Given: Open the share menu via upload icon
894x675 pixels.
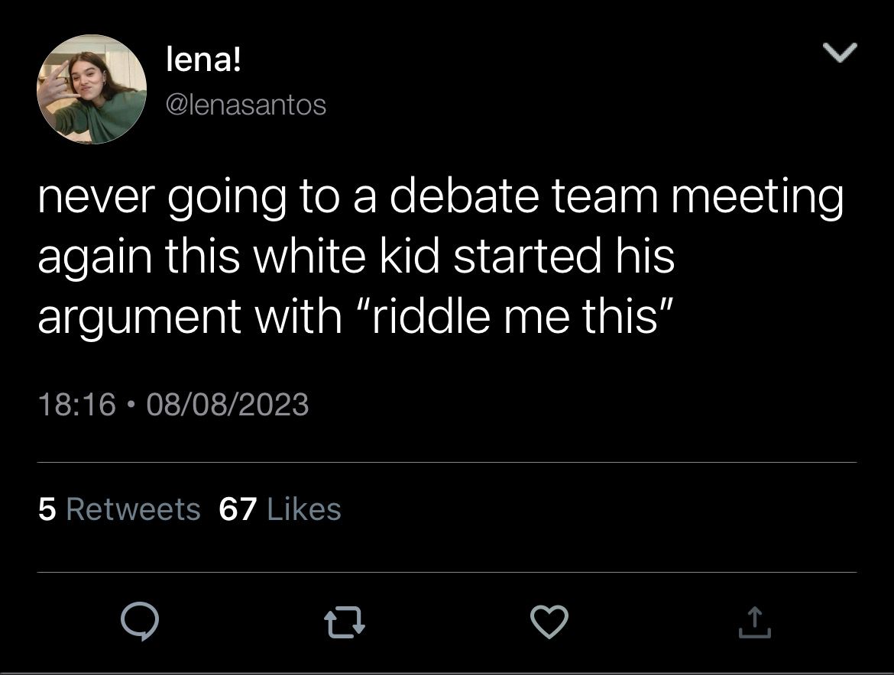Looking at the screenshot, I should pyautogui.click(x=755, y=622).
